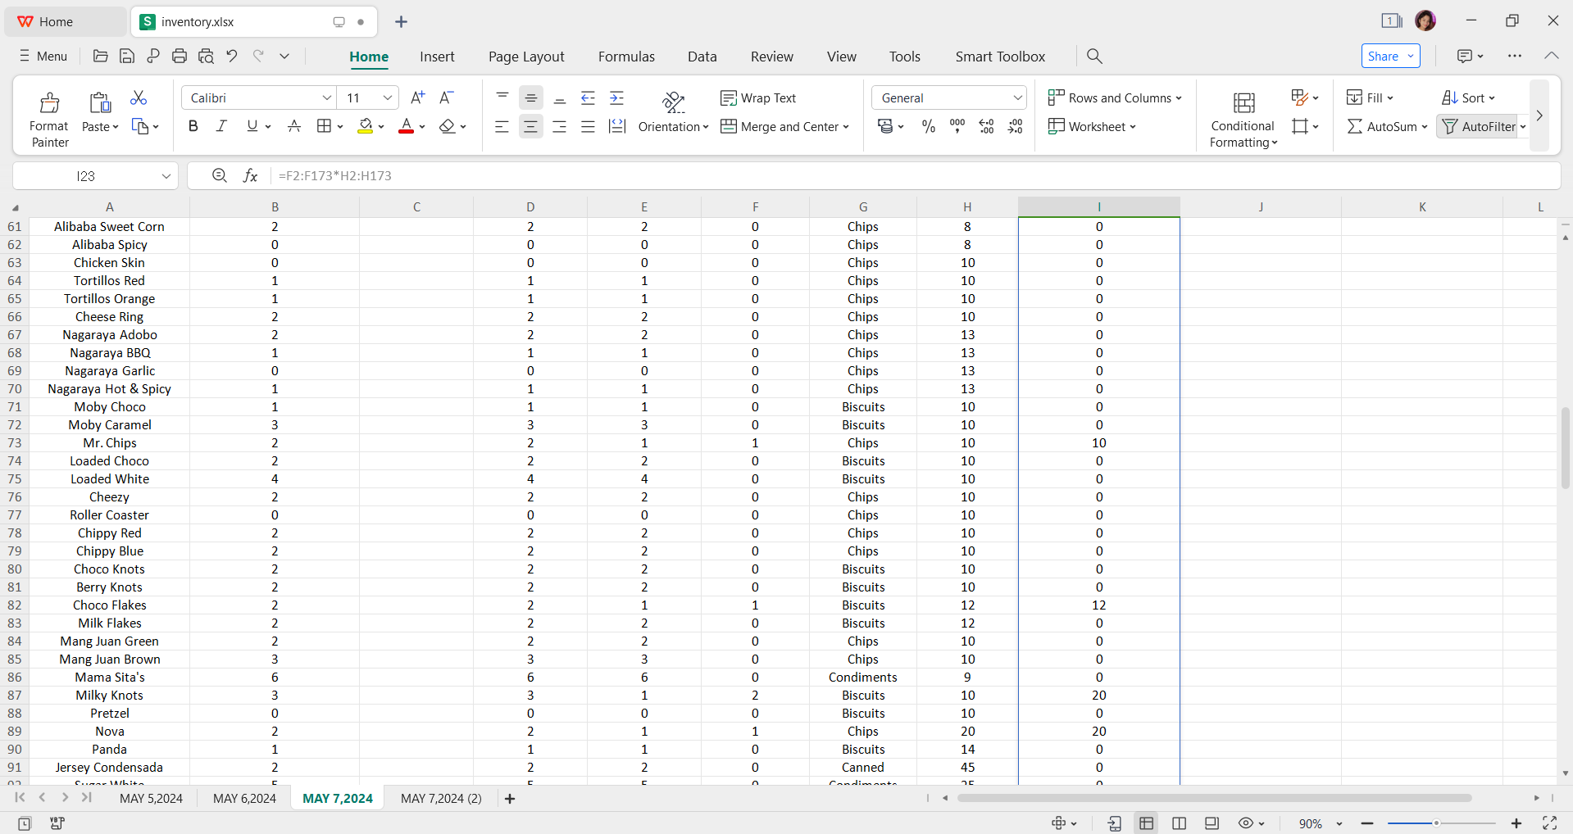Decrease font size icon
The height and width of the screenshot is (834, 1573).
[x=447, y=97]
